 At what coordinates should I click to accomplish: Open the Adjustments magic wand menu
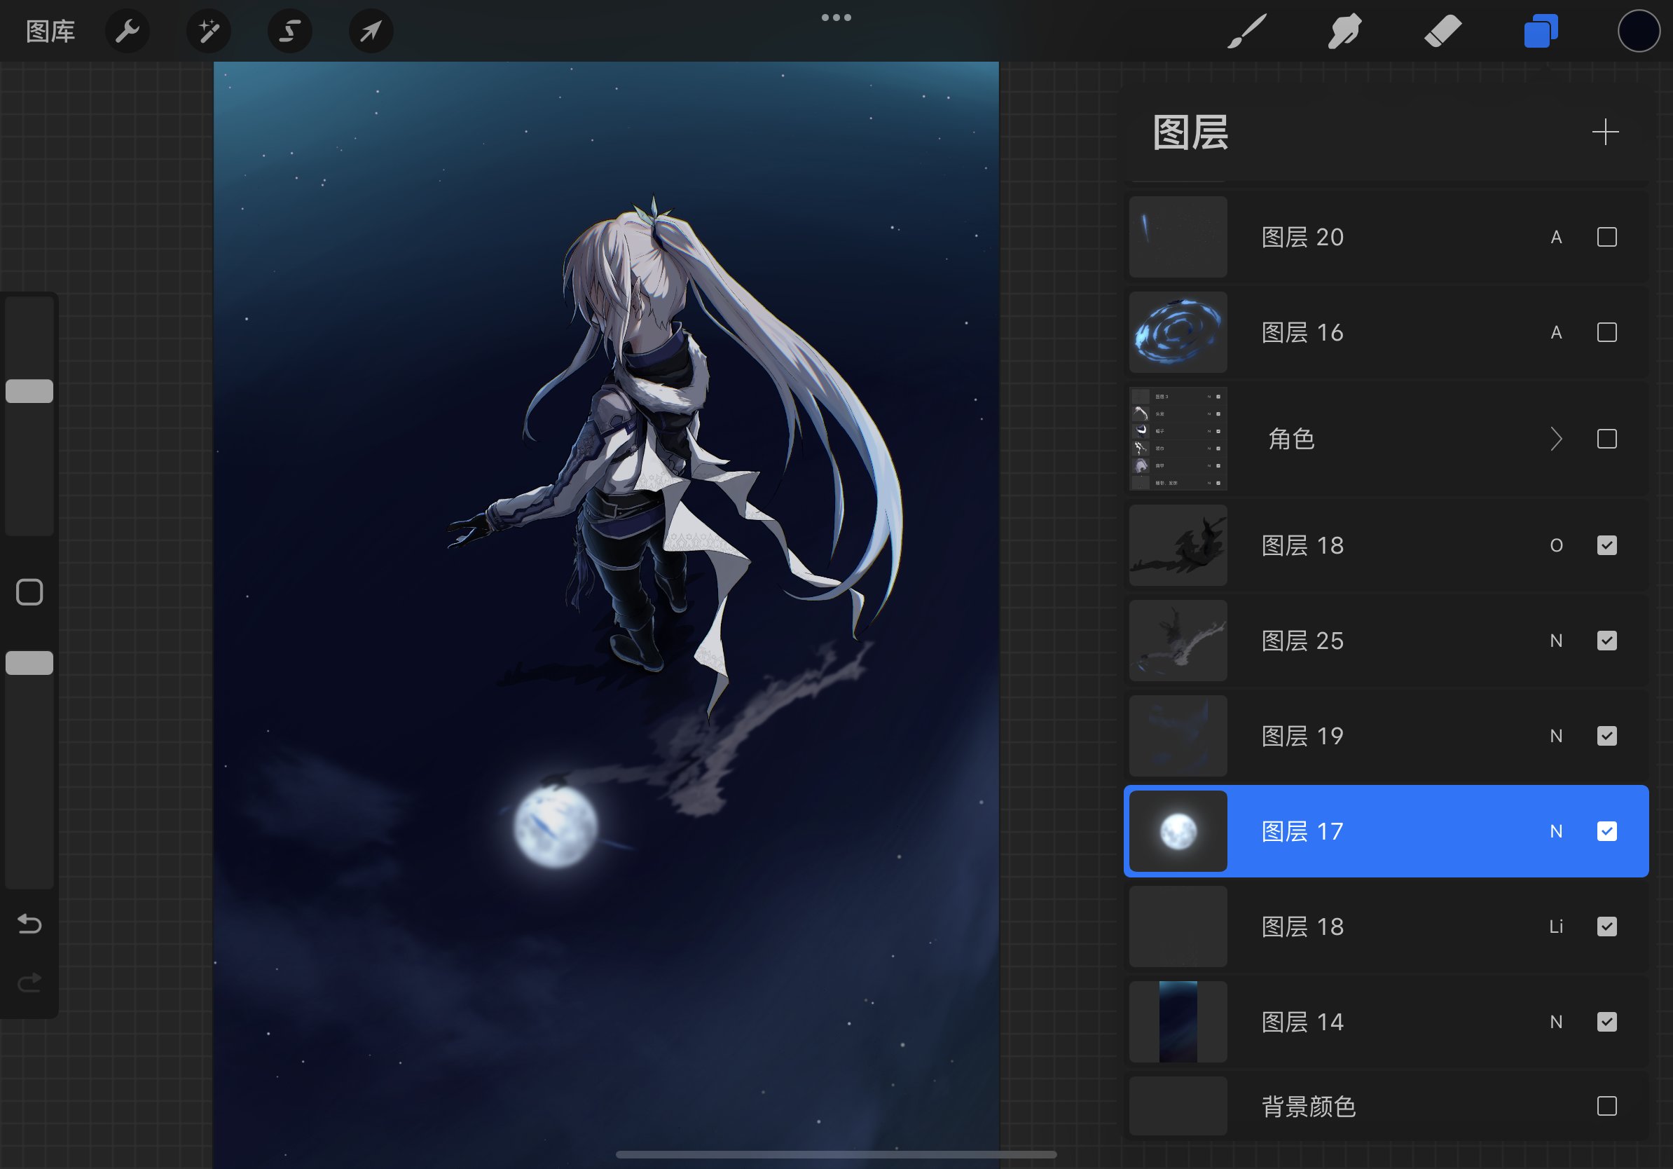(209, 32)
